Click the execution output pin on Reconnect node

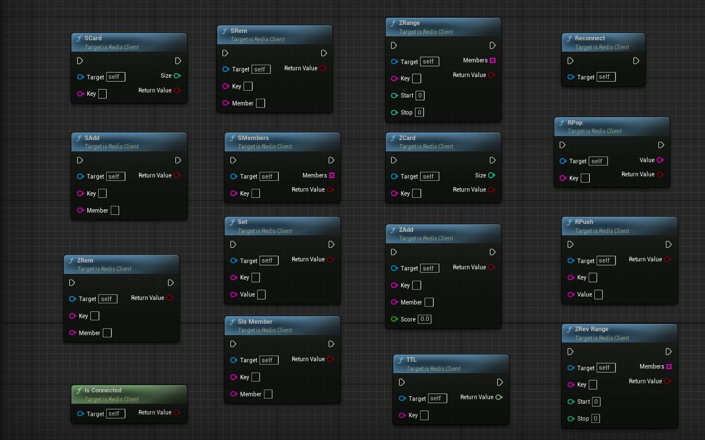(x=636, y=61)
